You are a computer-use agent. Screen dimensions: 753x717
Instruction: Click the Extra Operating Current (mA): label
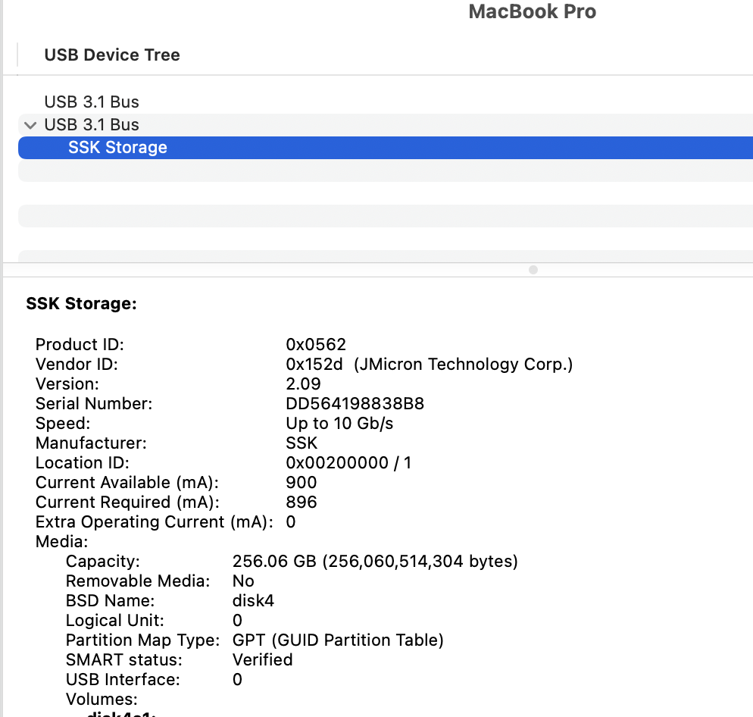(x=155, y=522)
